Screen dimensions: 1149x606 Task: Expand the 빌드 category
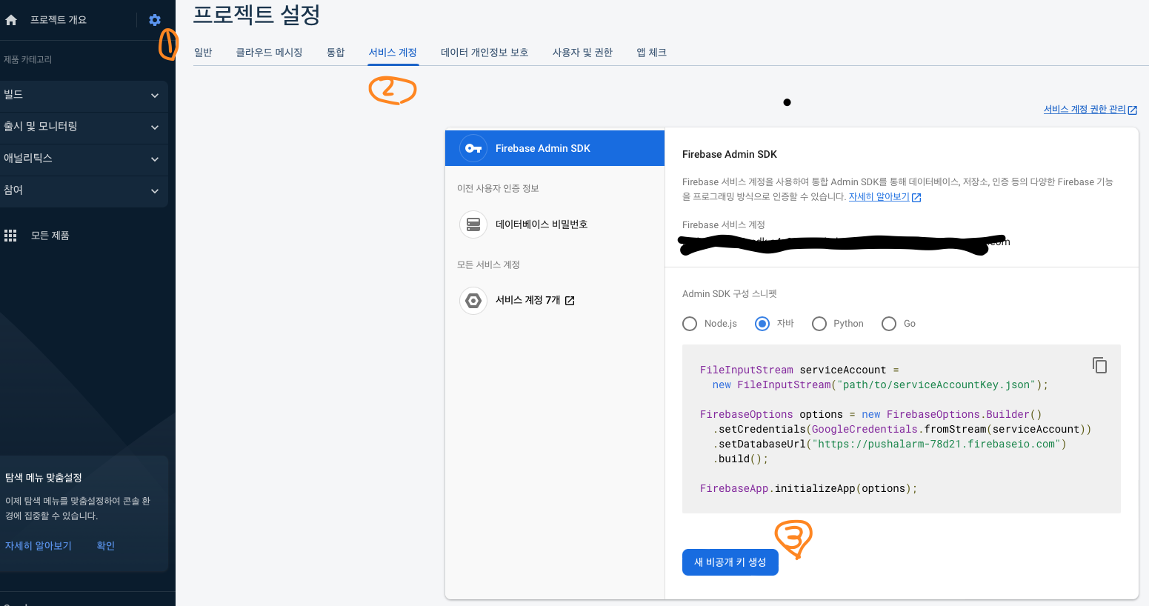(x=84, y=96)
